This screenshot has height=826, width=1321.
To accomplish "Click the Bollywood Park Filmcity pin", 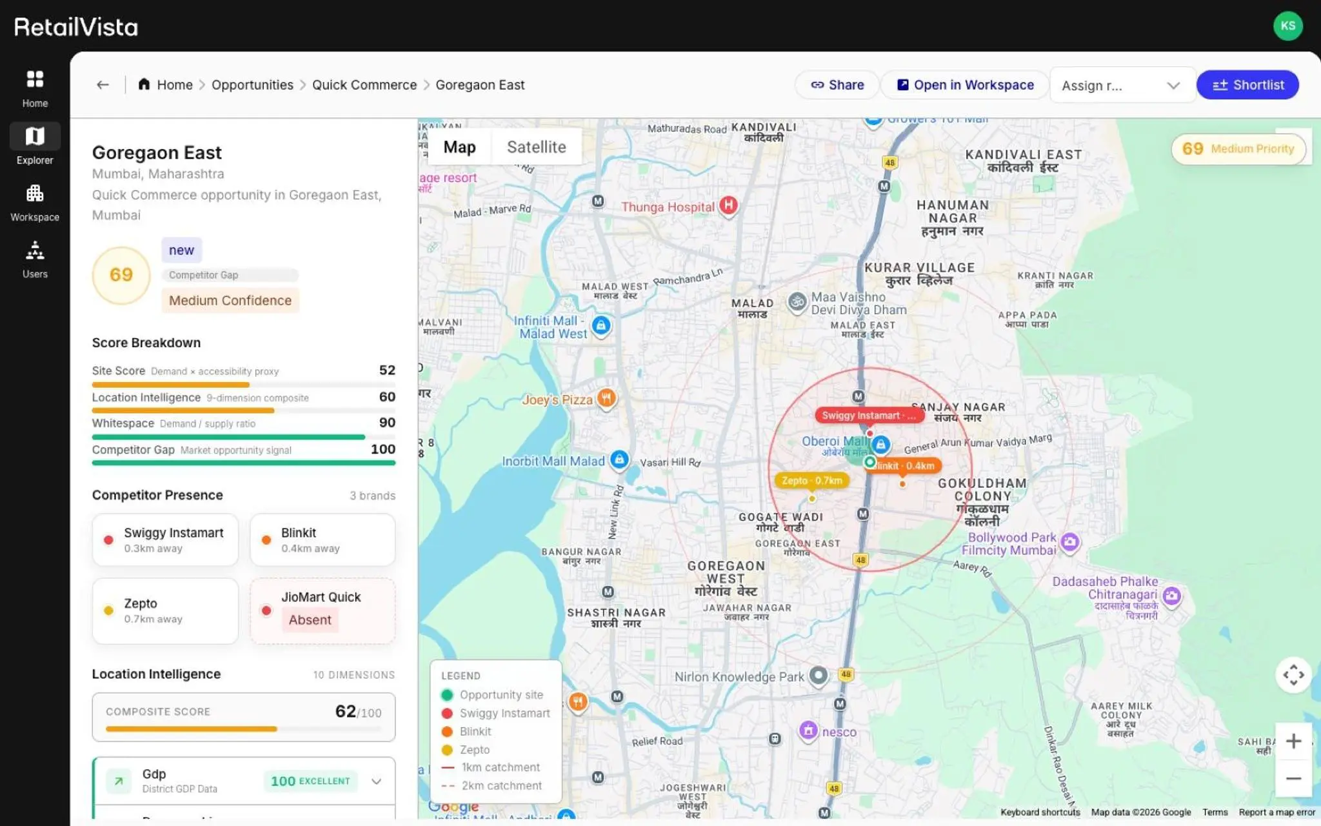I will tap(1069, 542).
